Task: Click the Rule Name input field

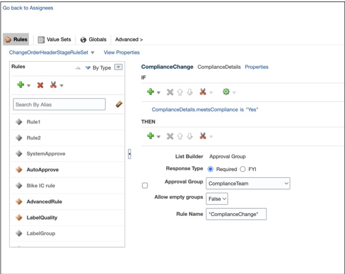Action: (236, 214)
